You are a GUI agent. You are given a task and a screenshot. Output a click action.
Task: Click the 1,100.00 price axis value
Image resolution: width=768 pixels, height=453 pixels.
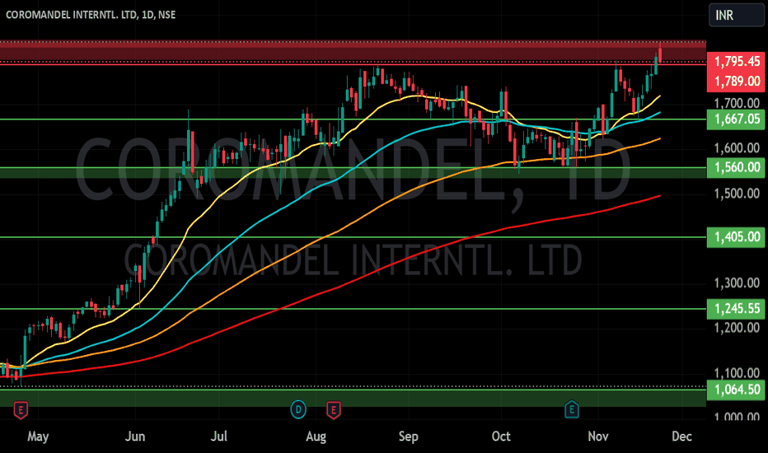737,374
